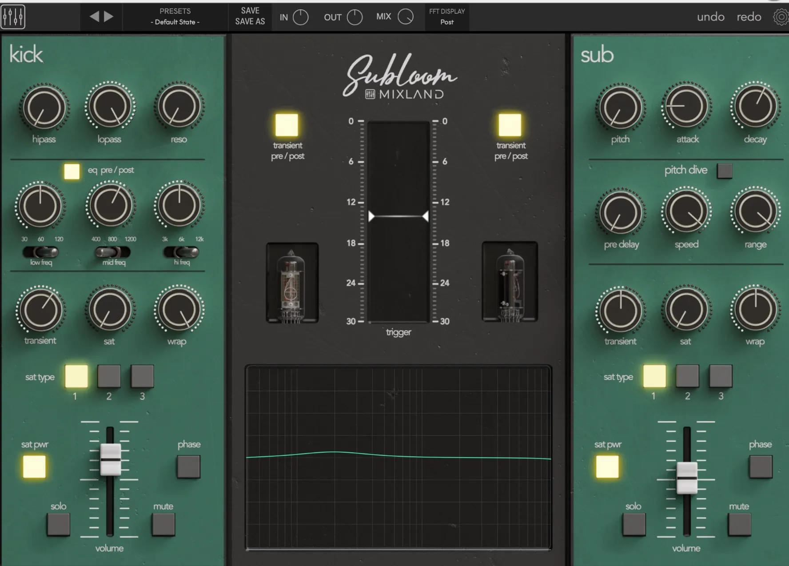Select sat type 2 on kick
This screenshot has width=789, height=566.
pyautogui.click(x=109, y=376)
